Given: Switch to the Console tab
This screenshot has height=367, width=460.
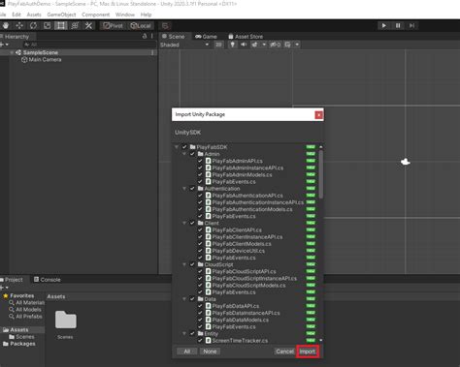Looking at the screenshot, I should pyautogui.click(x=48, y=280).
